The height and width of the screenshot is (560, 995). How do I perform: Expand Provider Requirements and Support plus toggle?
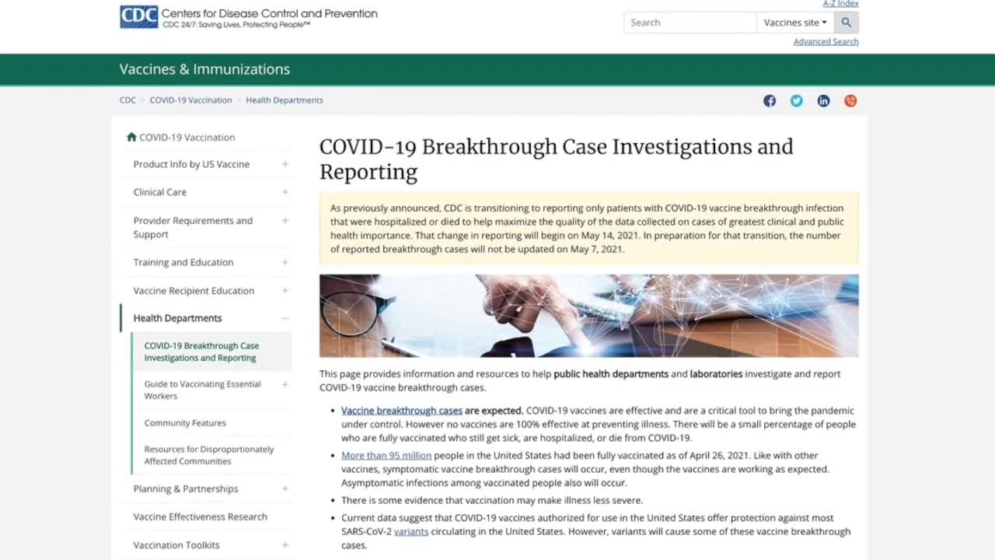tap(285, 221)
